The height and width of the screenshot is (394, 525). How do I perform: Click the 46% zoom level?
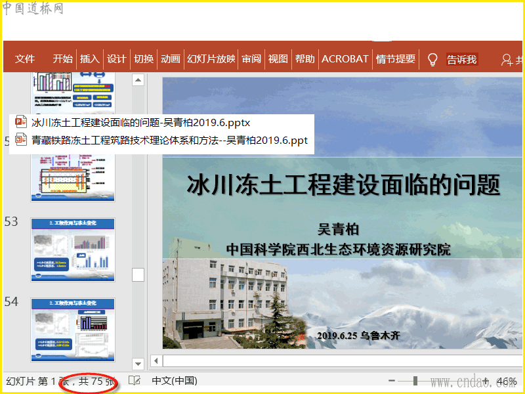(x=506, y=382)
